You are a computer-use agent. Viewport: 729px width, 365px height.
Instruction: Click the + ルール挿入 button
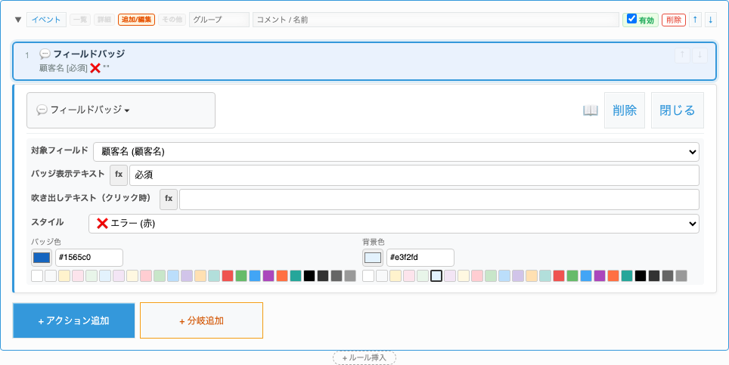[364, 358]
